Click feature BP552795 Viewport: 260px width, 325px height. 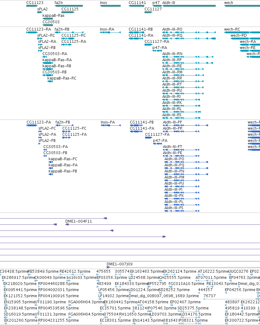point(157,283)
